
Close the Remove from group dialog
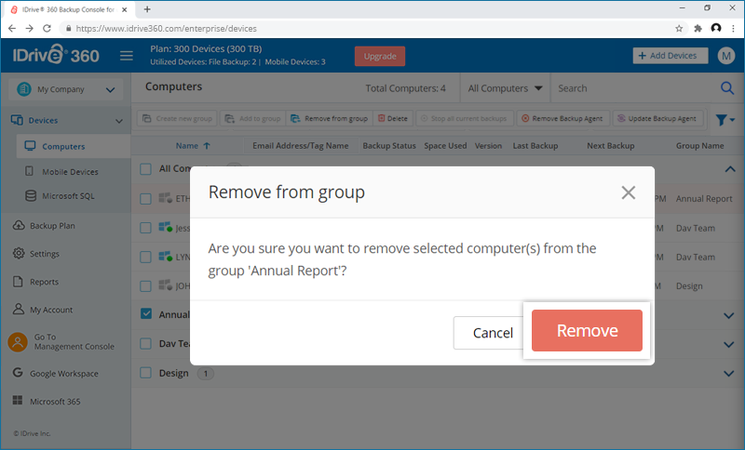pos(628,192)
